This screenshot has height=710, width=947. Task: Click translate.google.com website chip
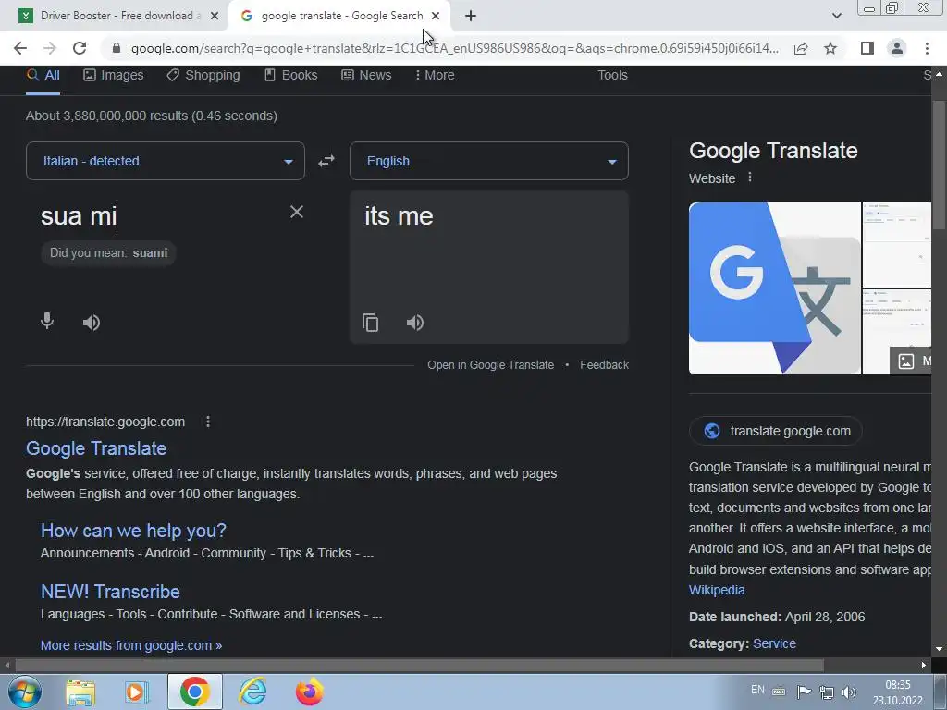pos(776,431)
